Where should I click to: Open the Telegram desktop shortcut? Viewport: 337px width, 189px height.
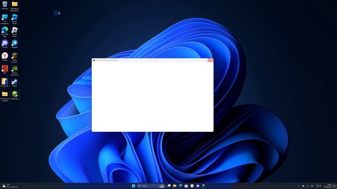pos(15,44)
